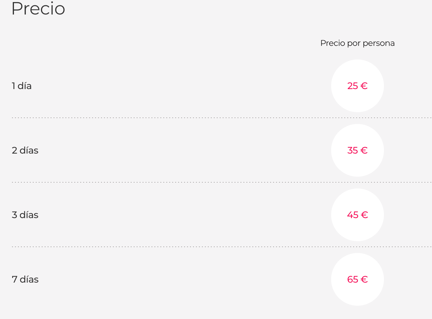432x319 pixels.
Task: Select the "2 días" row label
Action: [25, 150]
